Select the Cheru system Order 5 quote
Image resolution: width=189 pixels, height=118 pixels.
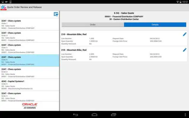click(30, 48)
